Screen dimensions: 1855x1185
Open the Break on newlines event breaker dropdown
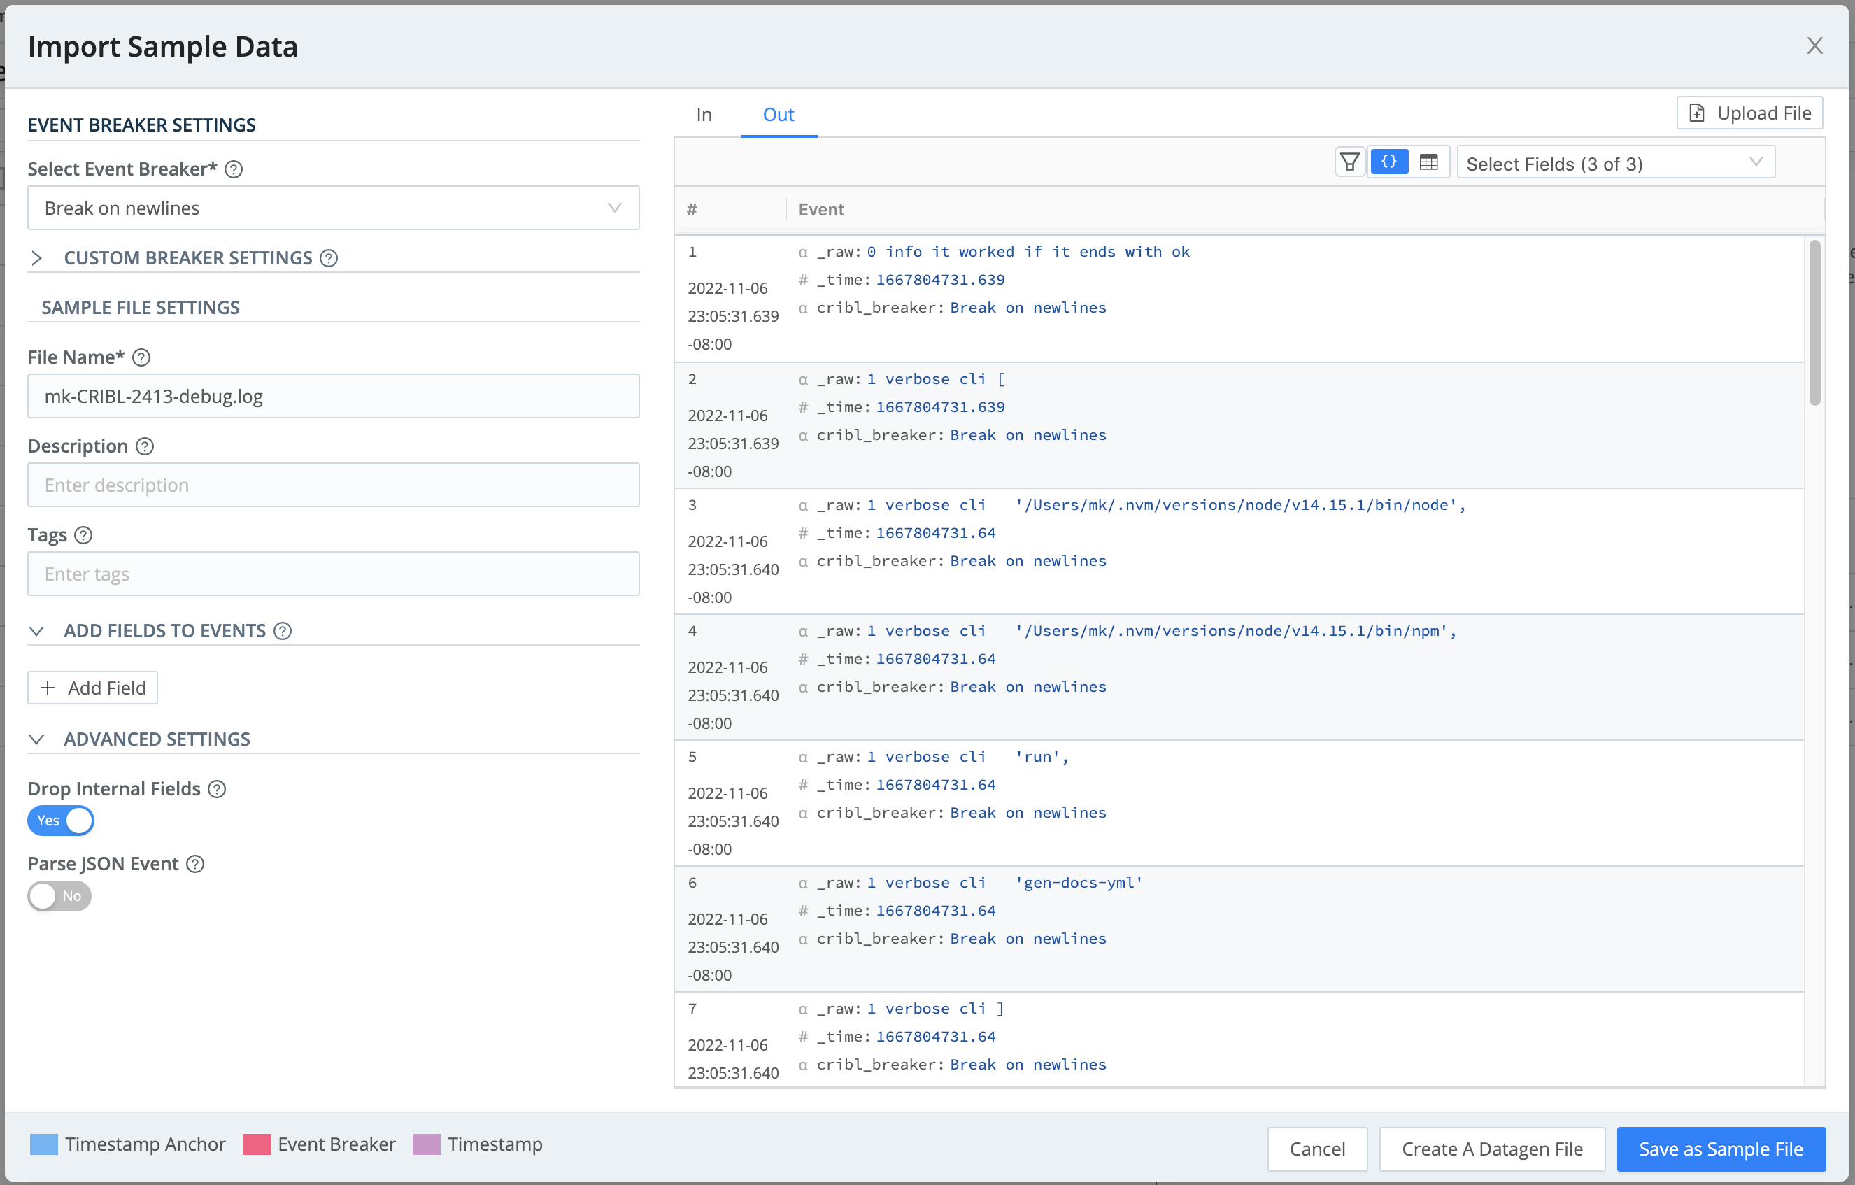click(x=333, y=207)
